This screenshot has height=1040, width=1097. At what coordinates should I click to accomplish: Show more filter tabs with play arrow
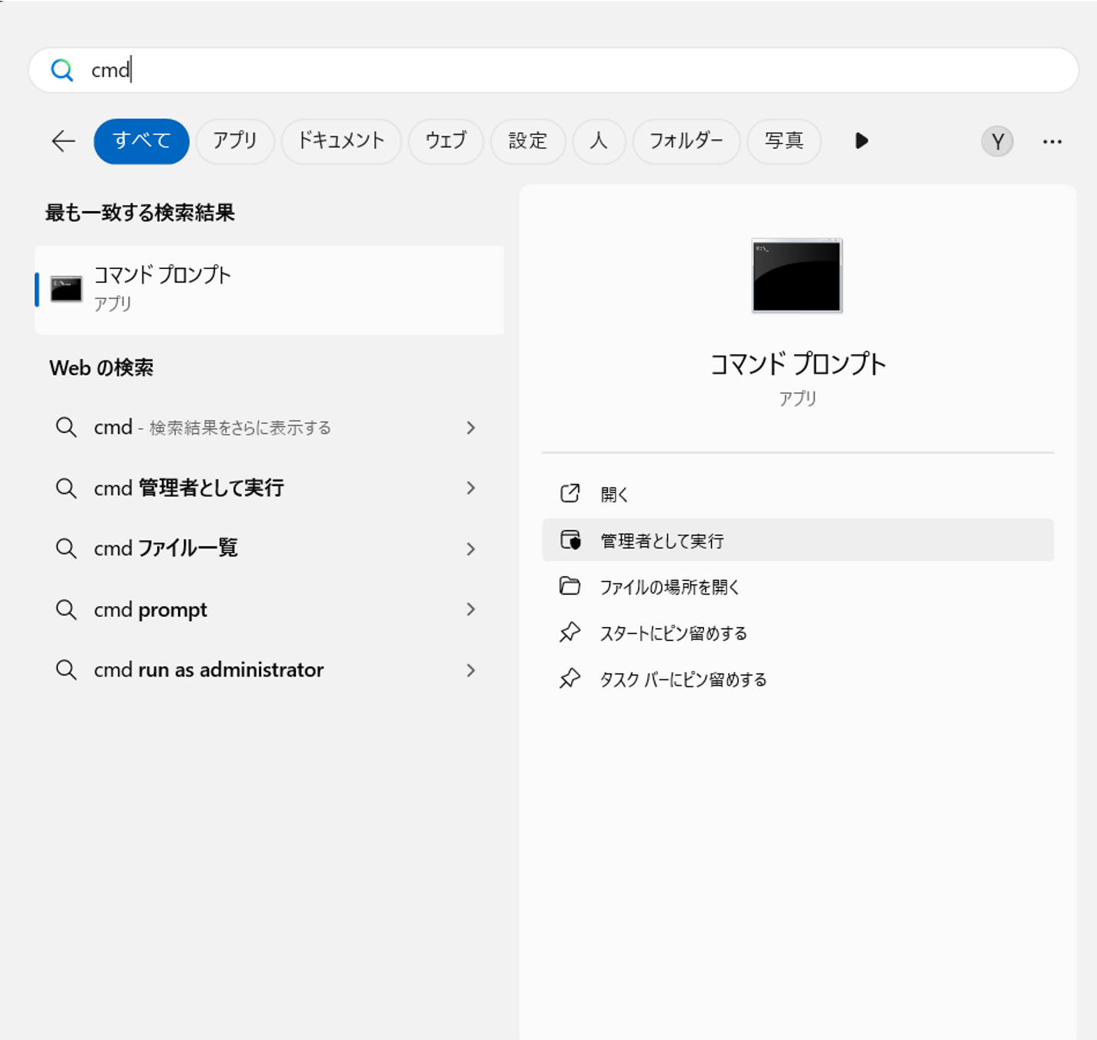click(x=862, y=141)
